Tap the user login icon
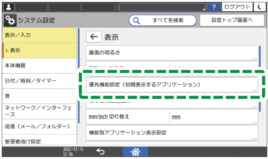Image resolution: width=268 pixels, height=159 pixels. 9,7
